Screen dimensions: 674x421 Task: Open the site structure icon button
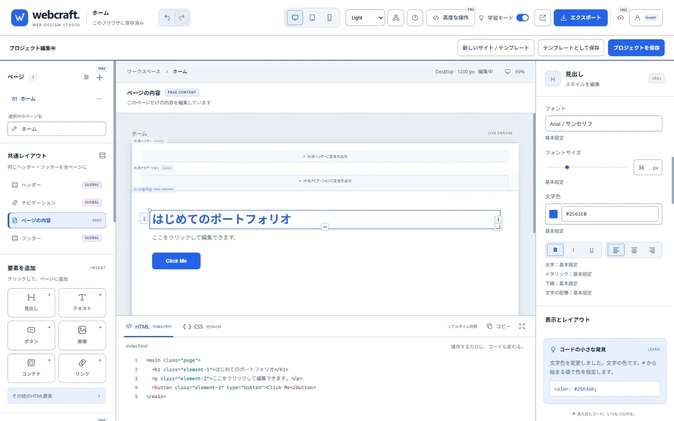tap(396, 18)
